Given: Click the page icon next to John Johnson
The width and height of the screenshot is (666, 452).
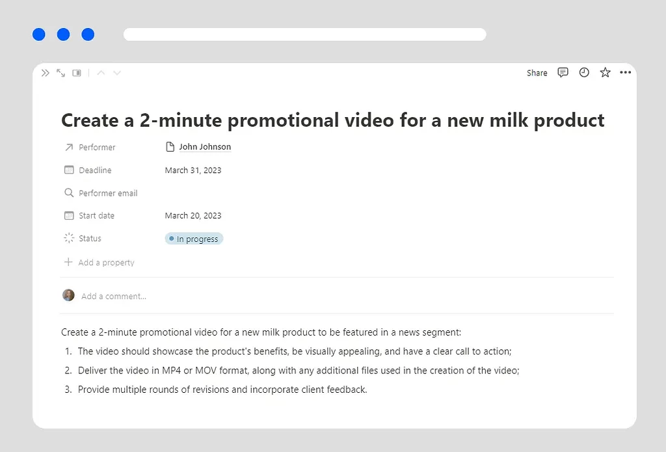Looking at the screenshot, I should coord(170,146).
